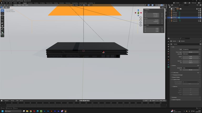Enable the Depth of Field checkbox

pos(173,80)
